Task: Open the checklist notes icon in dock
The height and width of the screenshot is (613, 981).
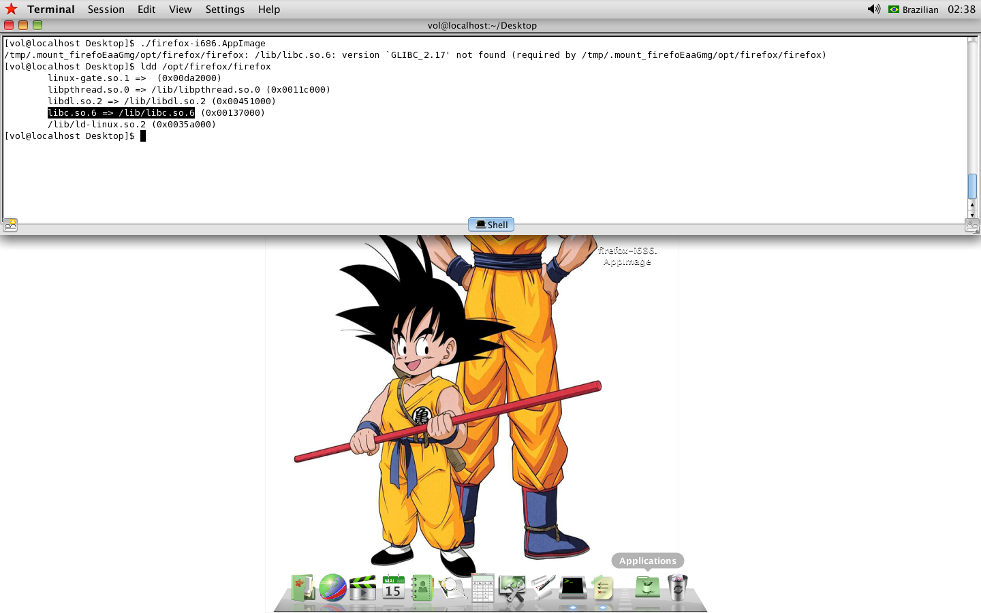Action: pyautogui.click(x=602, y=587)
